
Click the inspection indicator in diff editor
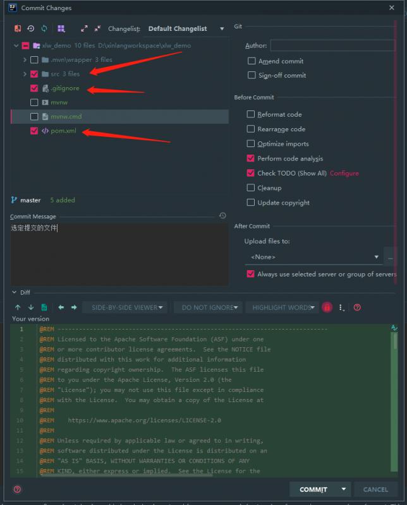coord(394,328)
